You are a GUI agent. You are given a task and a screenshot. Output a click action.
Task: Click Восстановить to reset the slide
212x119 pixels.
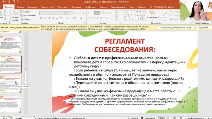tap(28, 16)
